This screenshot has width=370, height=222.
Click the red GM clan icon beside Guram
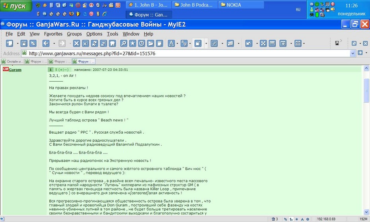[x=6, y=69]
